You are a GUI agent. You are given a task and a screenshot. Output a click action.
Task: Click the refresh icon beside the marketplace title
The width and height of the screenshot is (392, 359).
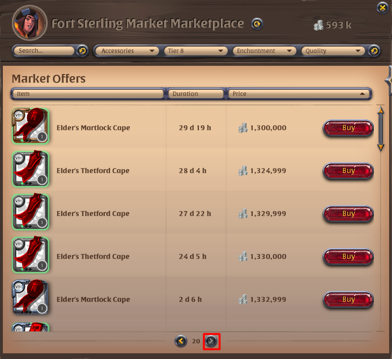point(257,24)
